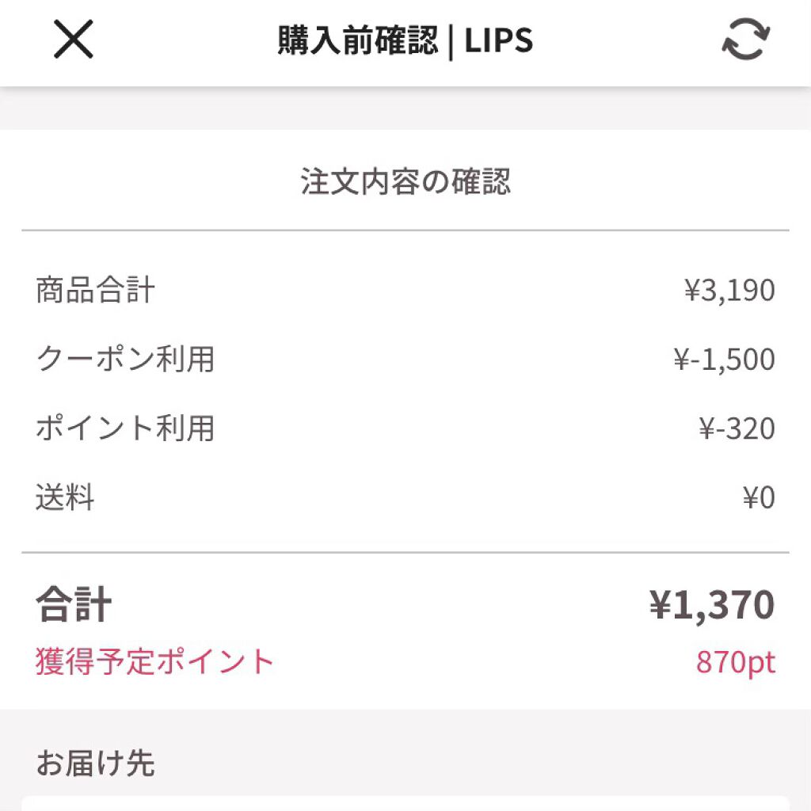
Task: Click the ¥-320 points discount value
Action: tap(737, 428)
